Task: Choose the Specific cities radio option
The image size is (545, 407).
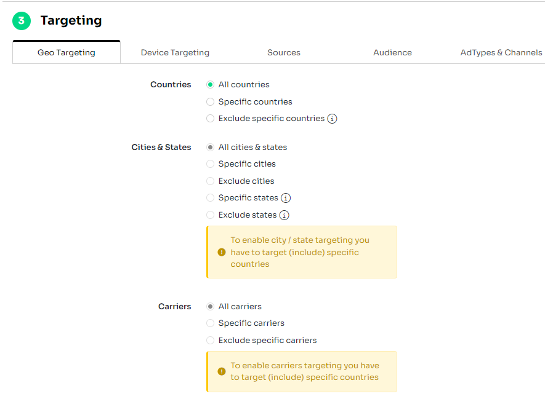Action: coord(210,164)
